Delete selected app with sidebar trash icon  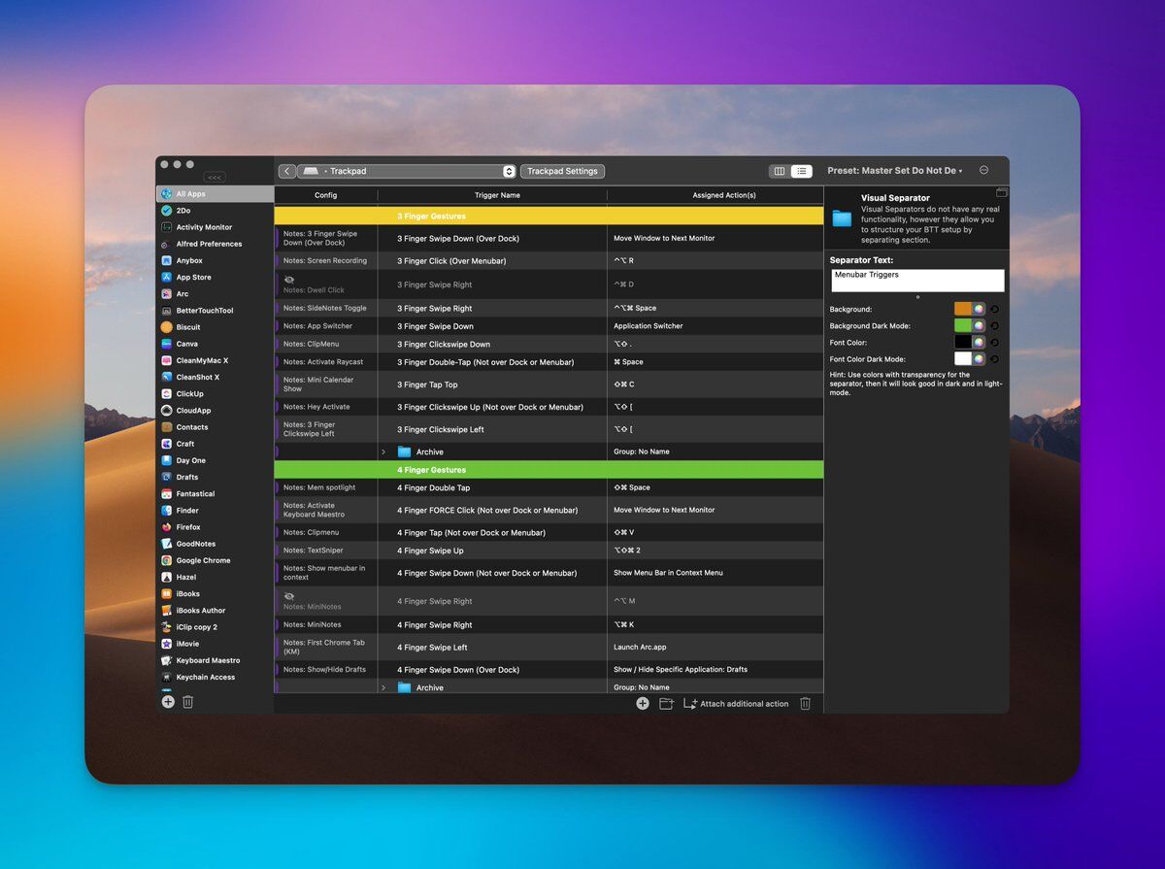coord(188,701)
